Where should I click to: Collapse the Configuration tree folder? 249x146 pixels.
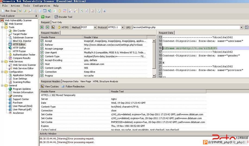[x=2, y=72]
